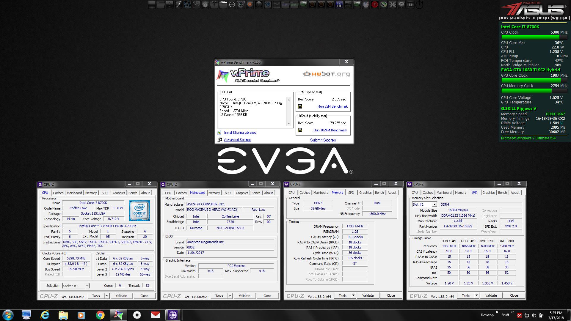Open the volume speaker tray icon

click(x=534, y=315)
